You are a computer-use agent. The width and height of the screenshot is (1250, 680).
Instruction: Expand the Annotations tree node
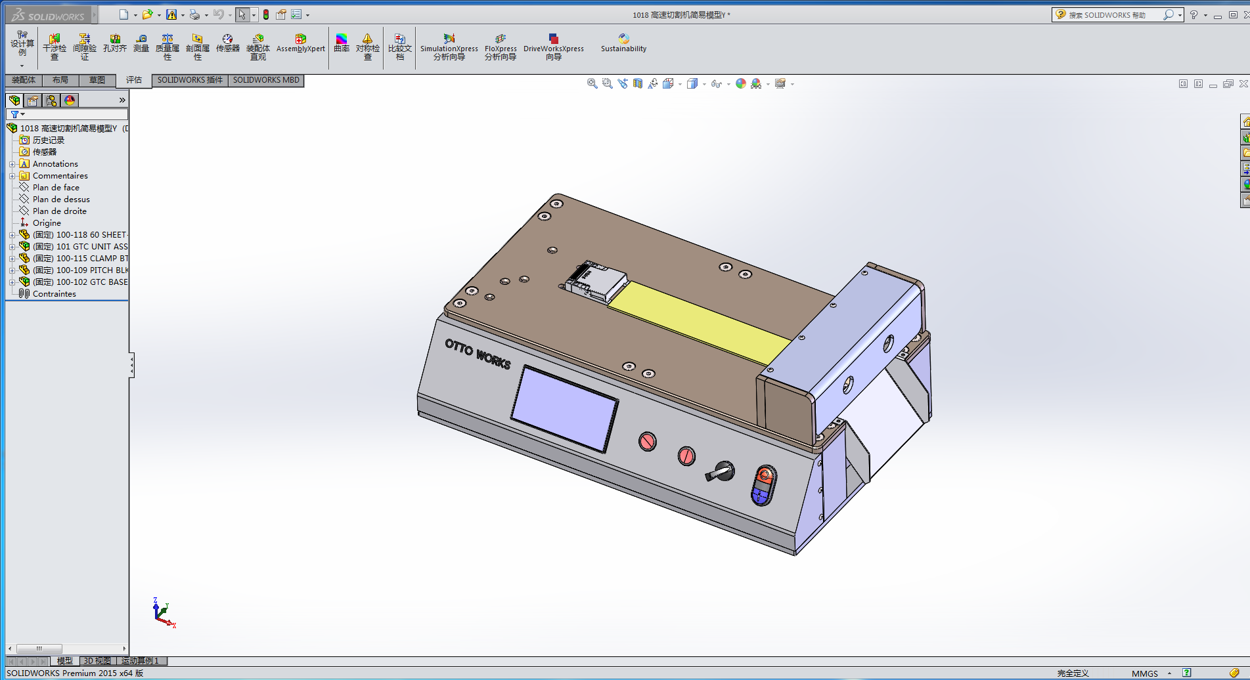pos(12,164)
